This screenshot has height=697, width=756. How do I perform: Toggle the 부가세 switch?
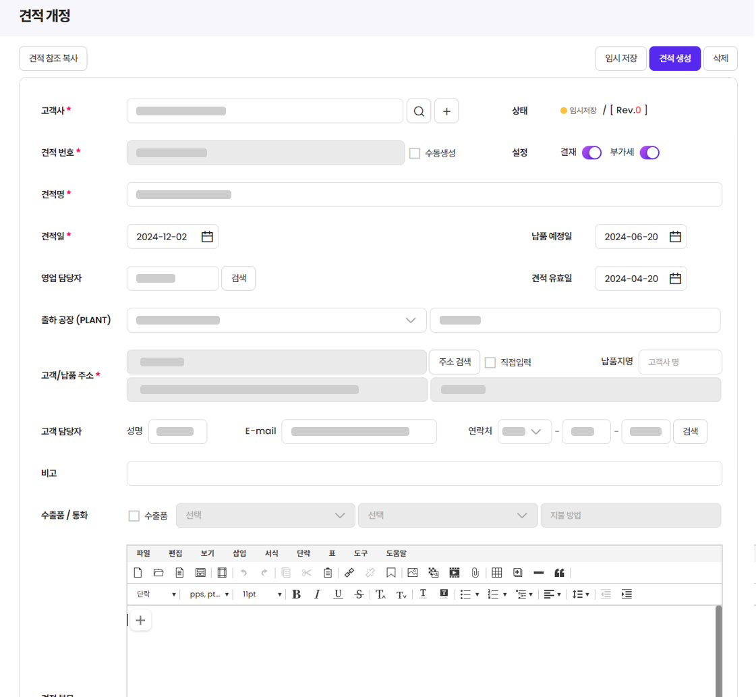(x=649, y=153)
